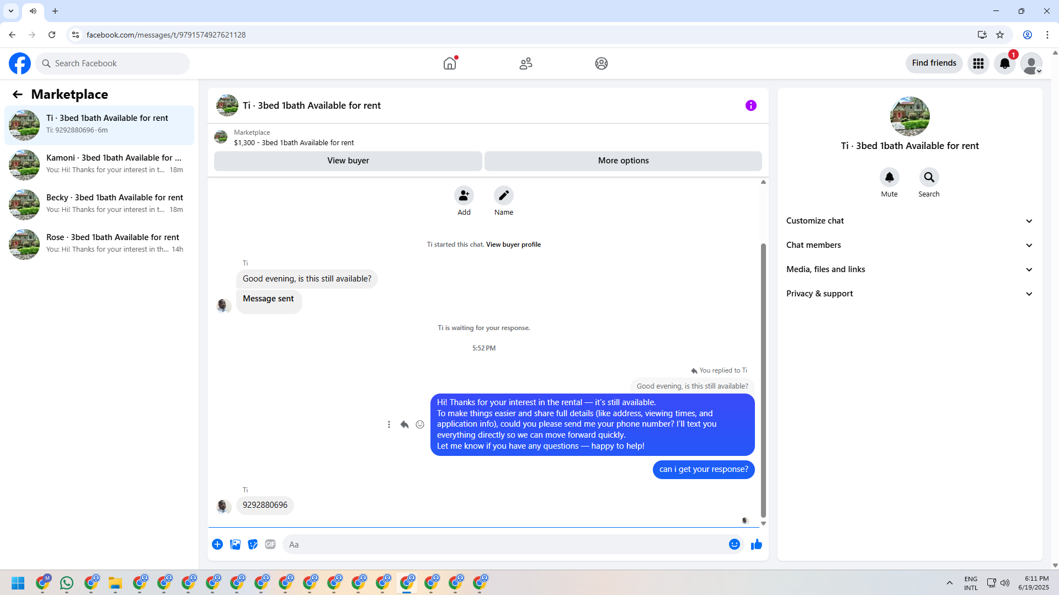Open the Chrome profile icon
Viewport: 1059px width, 595px height.
1028,35
